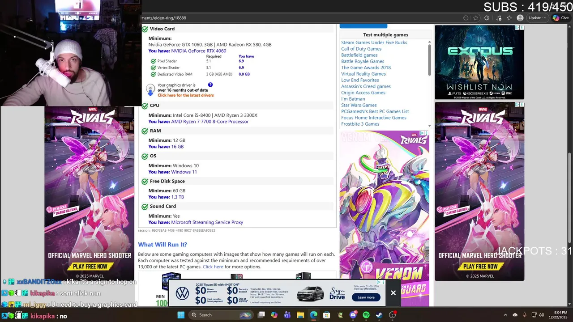573x322 pixels.
Task: Click Microsoft Streaming Service Proxy link
Action: (x=207, y=222)
